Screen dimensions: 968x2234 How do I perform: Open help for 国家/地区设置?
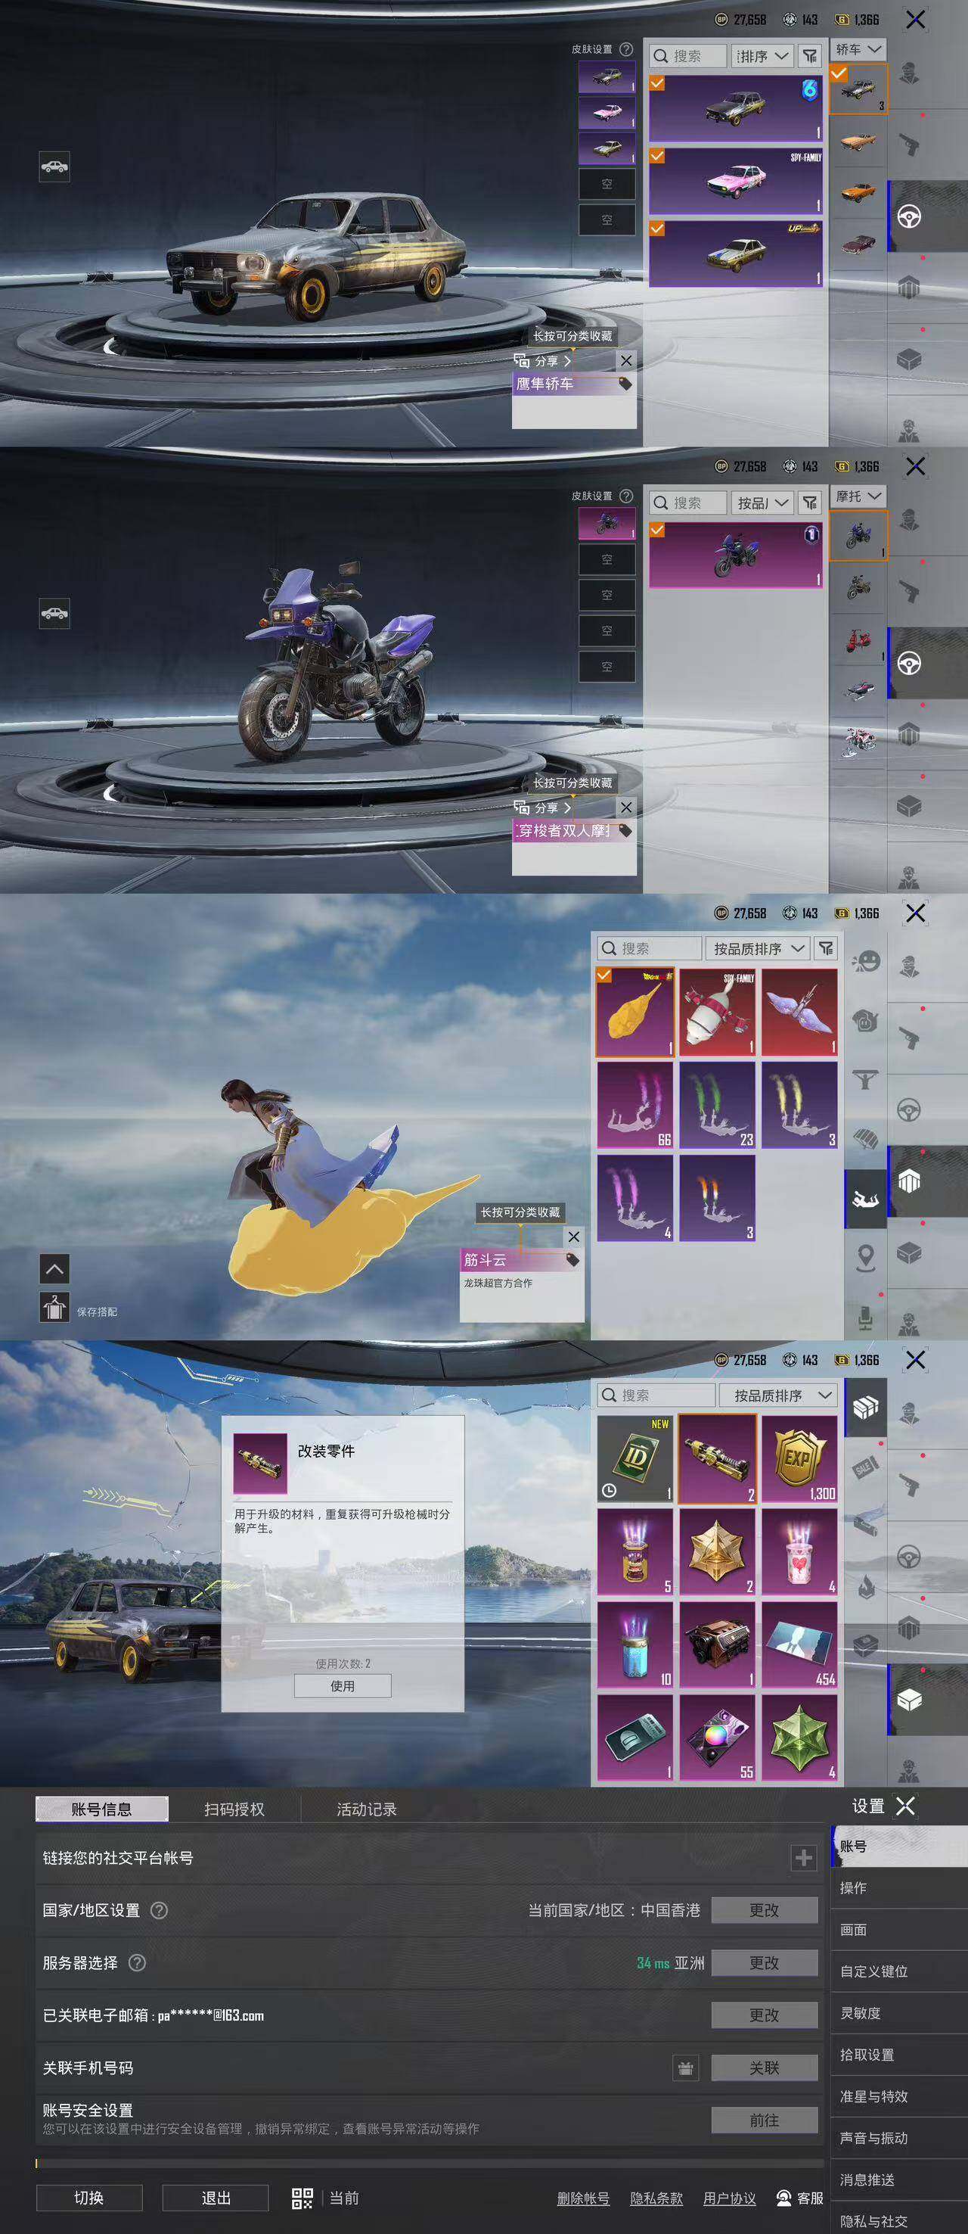coord(160,1911)
